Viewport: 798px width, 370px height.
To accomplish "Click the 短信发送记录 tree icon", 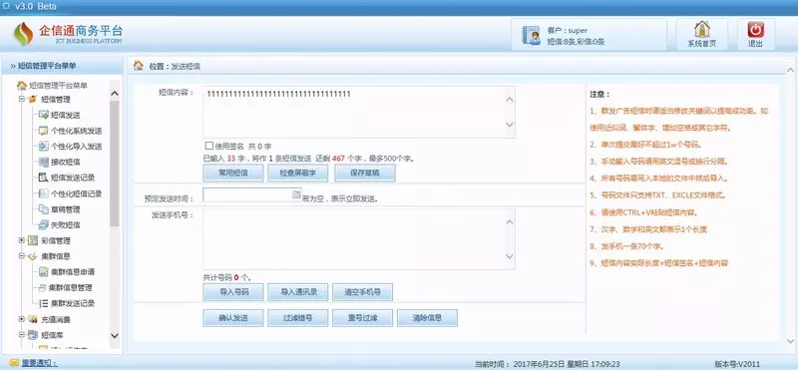I will [x=43, y=178].
